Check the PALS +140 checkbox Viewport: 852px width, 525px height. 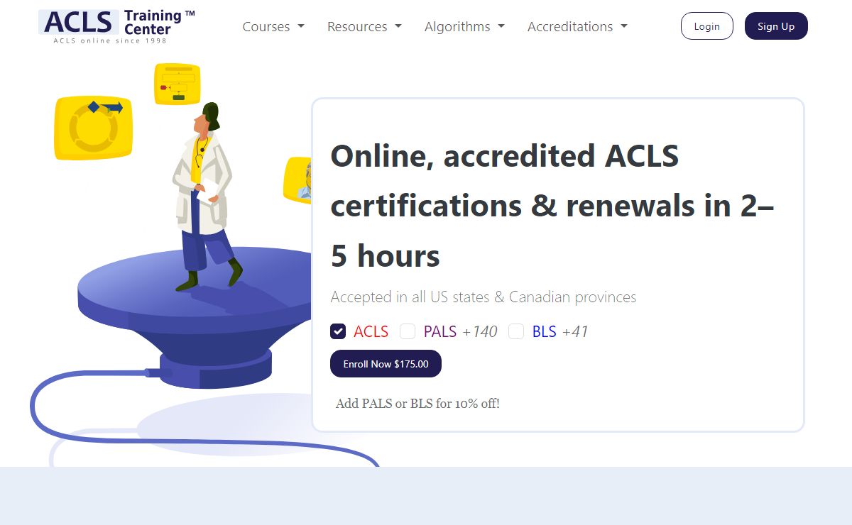[x=408, y=331]
